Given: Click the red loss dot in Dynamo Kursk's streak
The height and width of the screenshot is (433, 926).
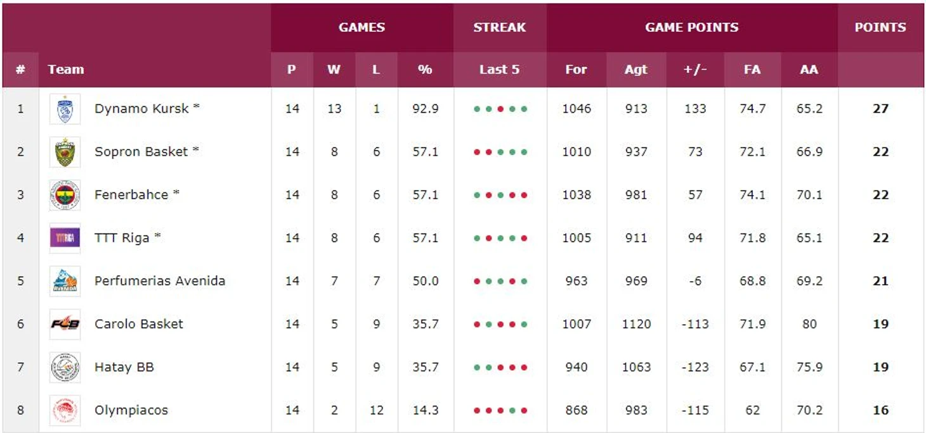Looking at the screenshot, I should [x=500, y=109].
